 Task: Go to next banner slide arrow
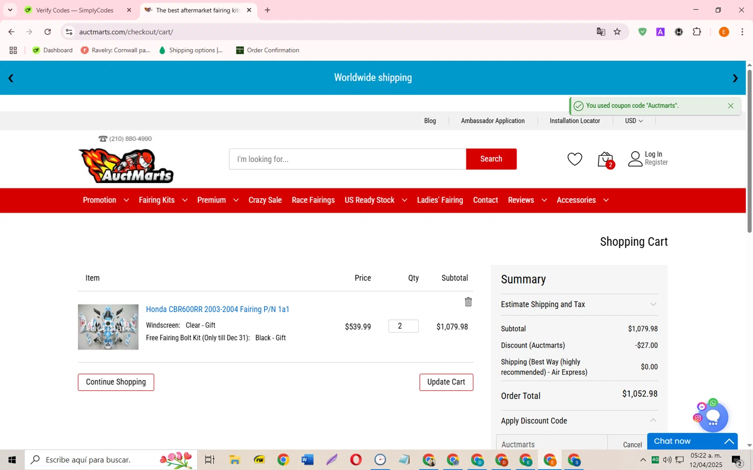(x=735, y=78)
